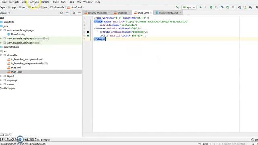Open AVD Manager device icon
The width and height of the screenshot is (258, 145).
245,7
